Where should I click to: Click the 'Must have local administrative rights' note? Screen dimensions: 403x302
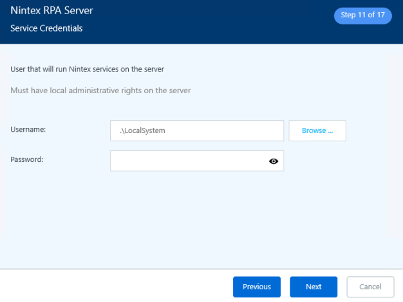click(100, 91)
